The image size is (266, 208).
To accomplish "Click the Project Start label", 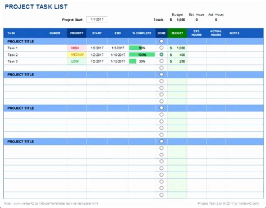I will [72, 20].
